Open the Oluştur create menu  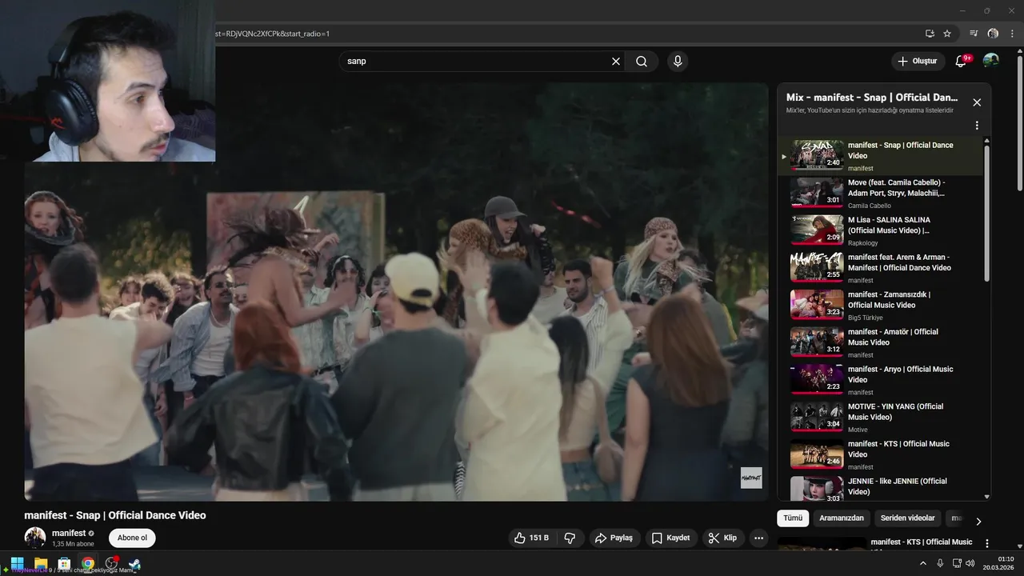[x=917, y=61]
